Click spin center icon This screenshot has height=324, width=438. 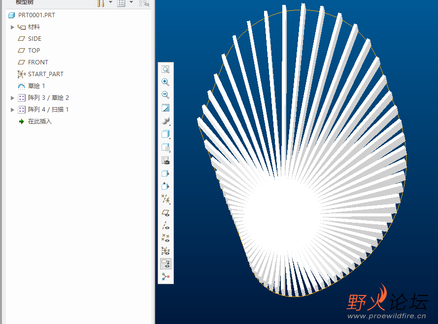point(166,277)
